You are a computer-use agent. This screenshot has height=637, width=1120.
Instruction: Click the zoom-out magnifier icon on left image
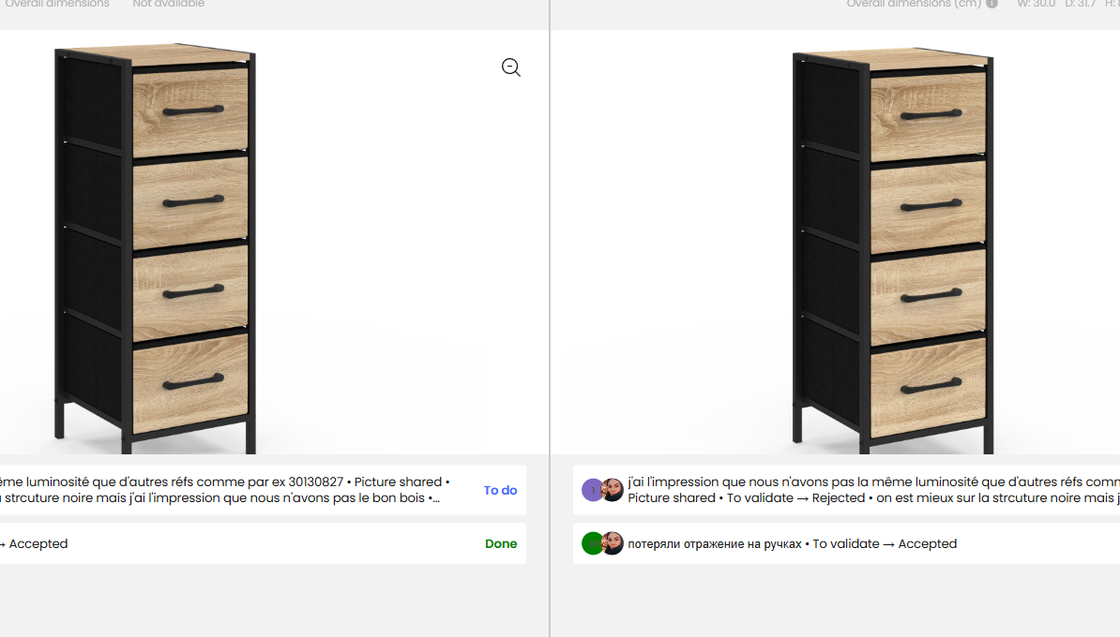(x=510, y=67)
